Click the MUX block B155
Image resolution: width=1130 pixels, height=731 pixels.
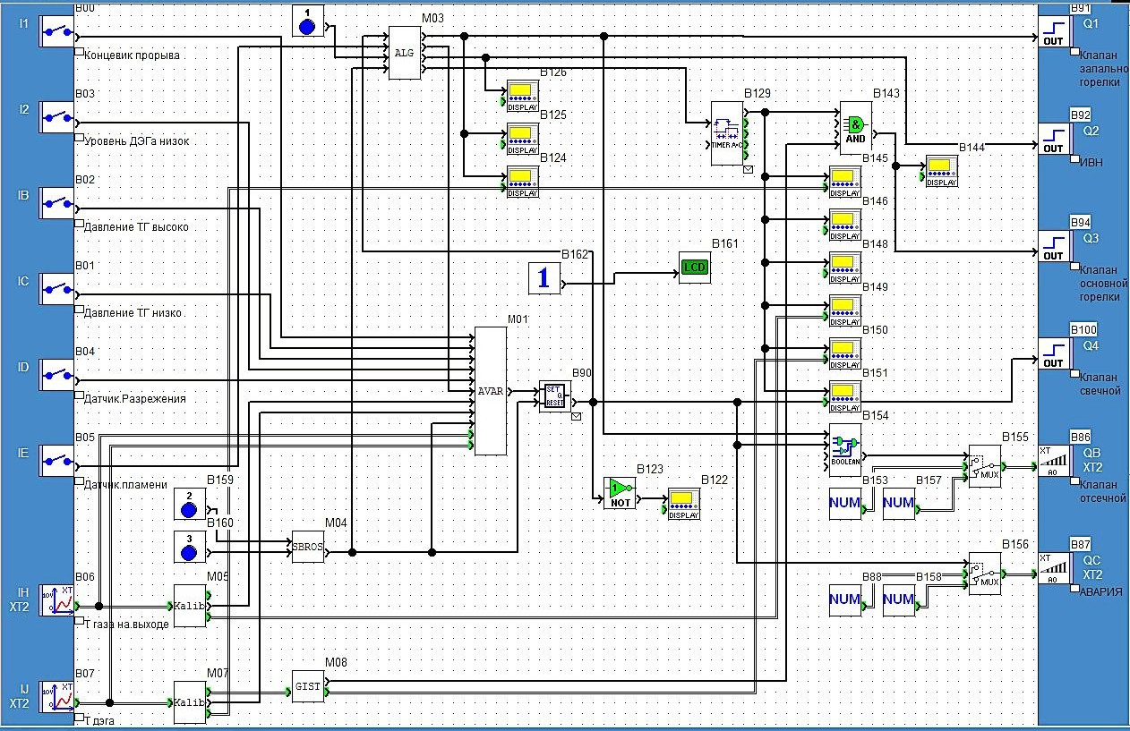[x=984, y=466]
